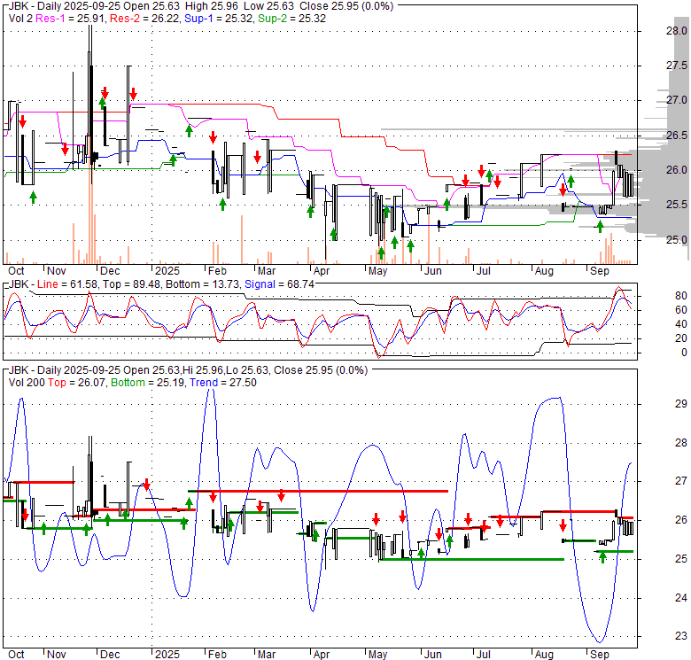This screenshot has height=660, width=691.
Task: Click the 'Res-1 = 25.91' legend label
Action: pos(71,19)
